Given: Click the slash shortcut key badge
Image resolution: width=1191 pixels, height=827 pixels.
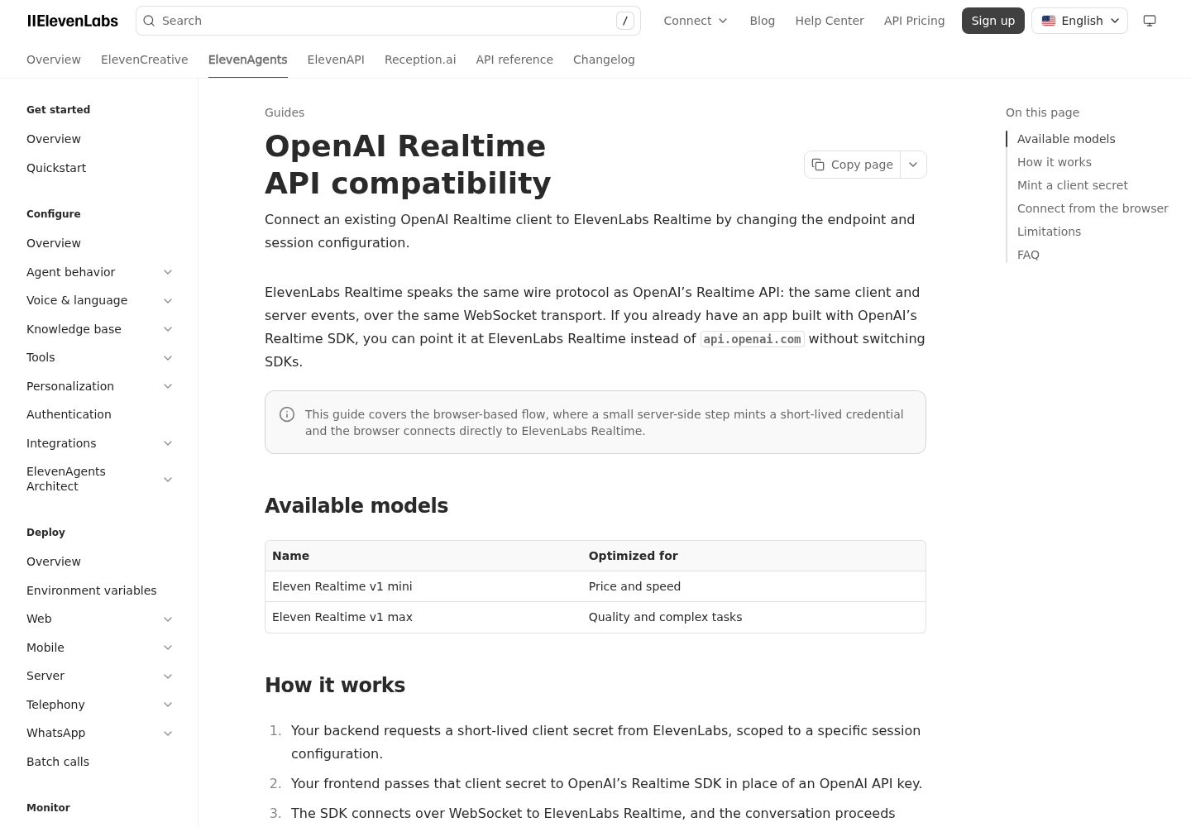Looking at the screenshot, I should point(625,21).
